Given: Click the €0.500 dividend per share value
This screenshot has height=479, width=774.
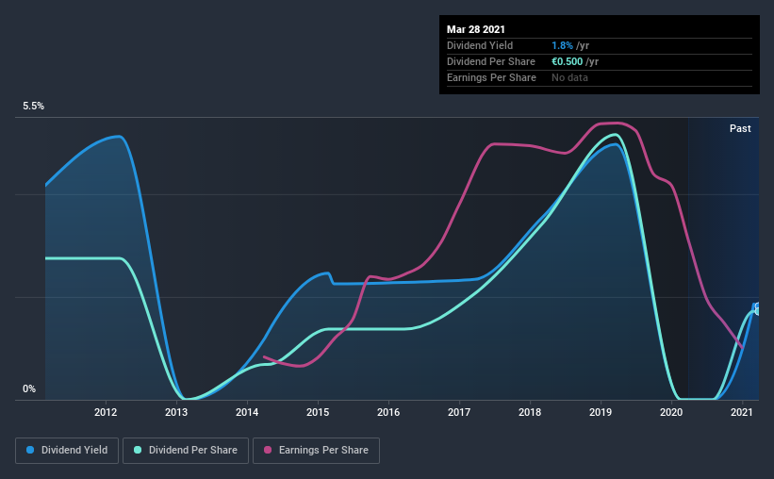Looking at the screenshot, I should (x=568, y=61).
